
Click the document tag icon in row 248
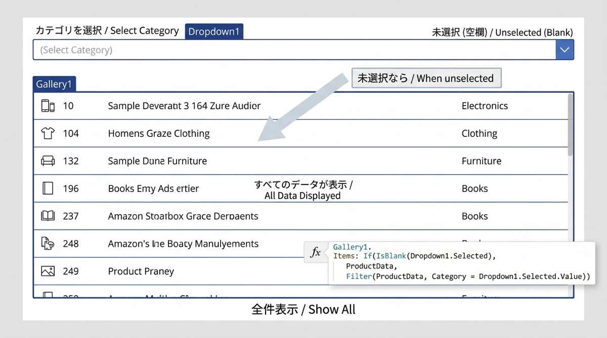point(48,244)
